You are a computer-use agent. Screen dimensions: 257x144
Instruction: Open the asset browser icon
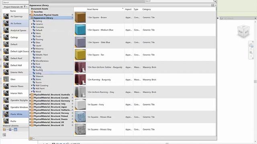[16, 130]
